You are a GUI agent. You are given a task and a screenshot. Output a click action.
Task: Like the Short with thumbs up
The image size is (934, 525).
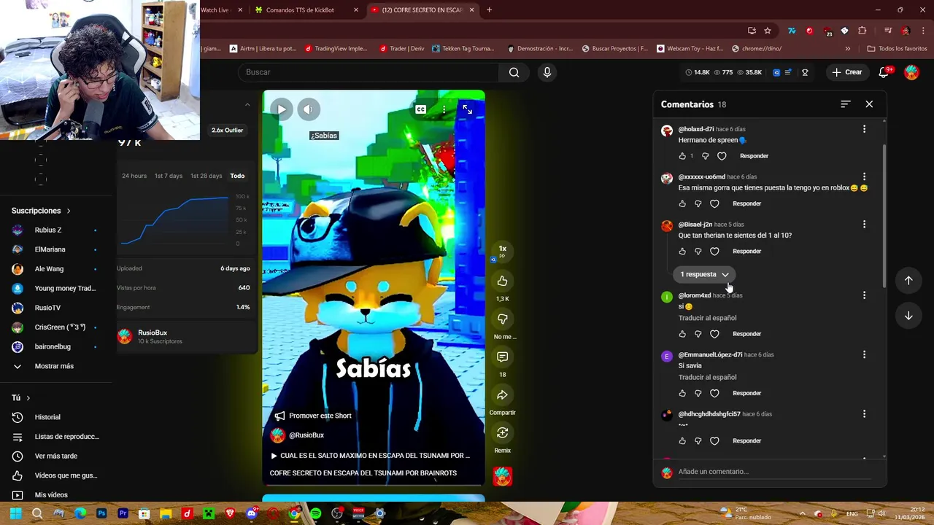[502, 281]
